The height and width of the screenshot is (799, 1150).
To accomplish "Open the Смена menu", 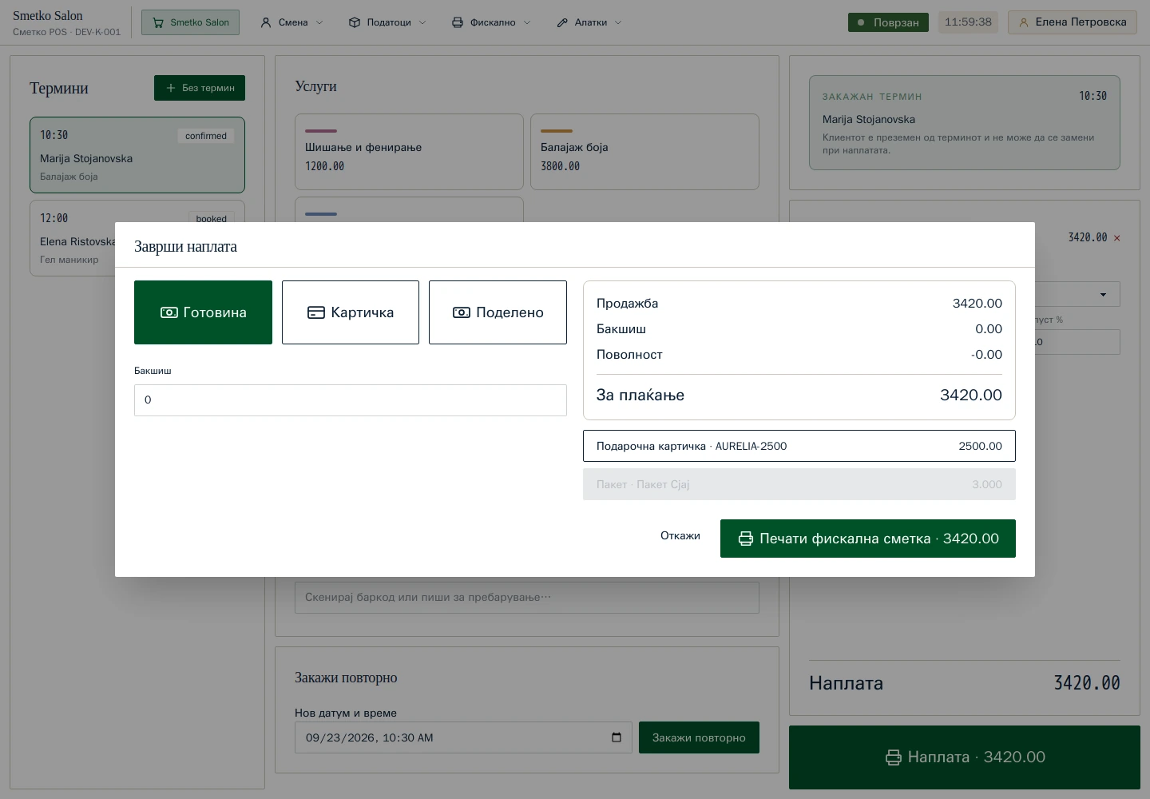I will (x=292, y=22).
